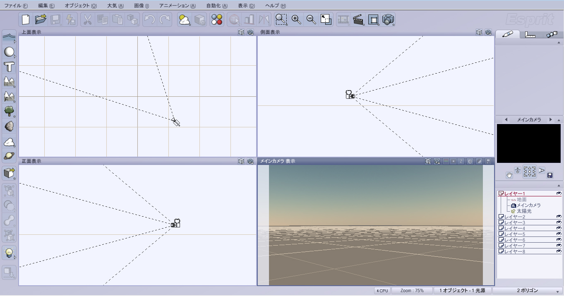The height and width of the screenshot is (296, 564).
Task: Toggle visibility of レイヤー1
Action: click(x=558, y=193)
